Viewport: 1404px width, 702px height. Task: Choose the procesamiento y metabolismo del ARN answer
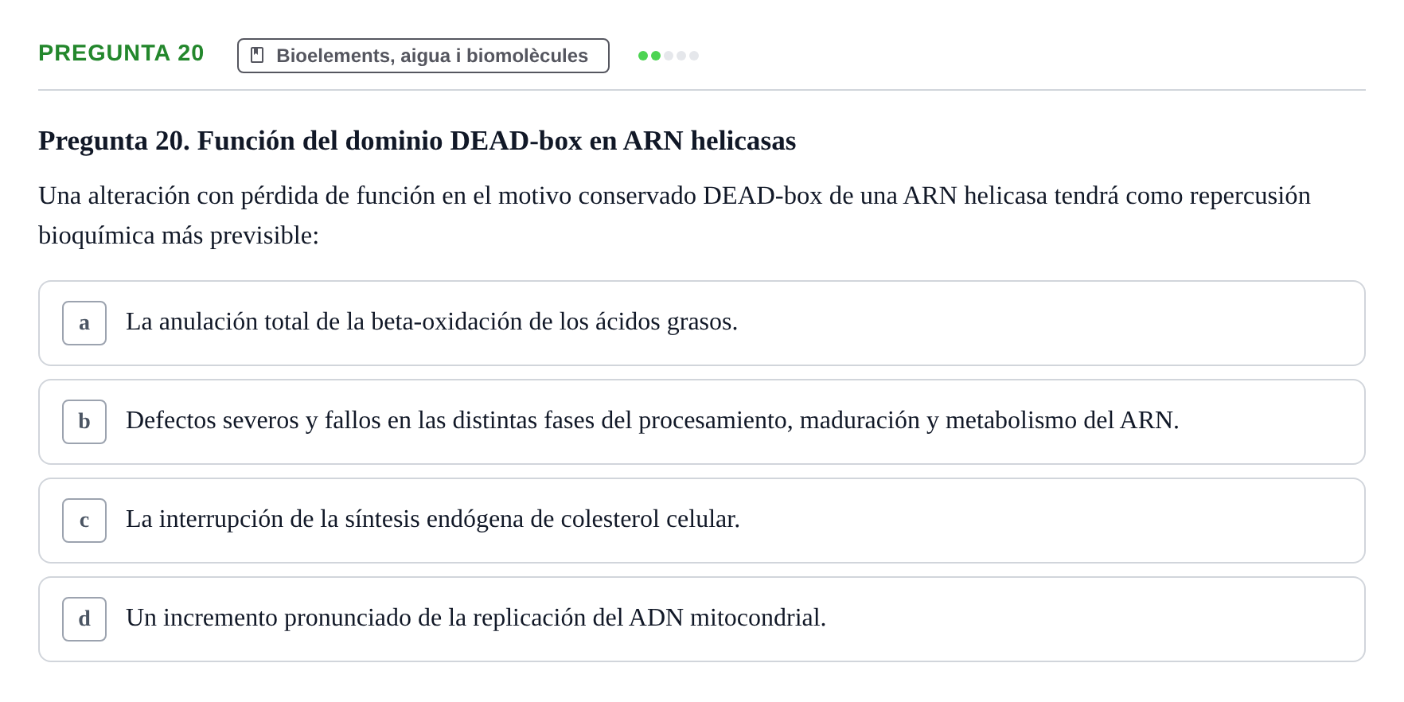click(x=702, y=422)
